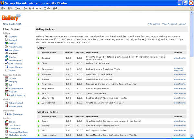Click the Maintenance sidebar icon
This screenshot has height=139, width=194.
pyautogui.click(x=6, y=46)
